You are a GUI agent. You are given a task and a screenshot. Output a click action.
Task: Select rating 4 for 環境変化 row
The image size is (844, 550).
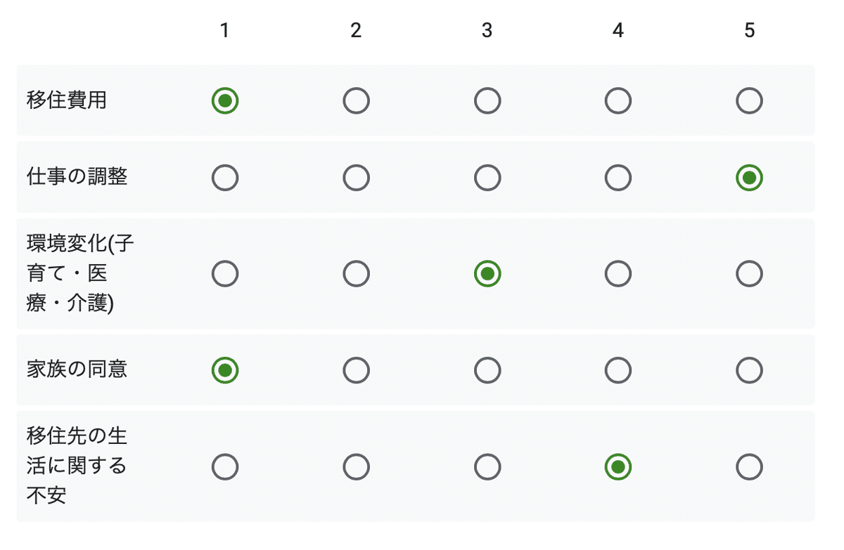coord(618,273)
